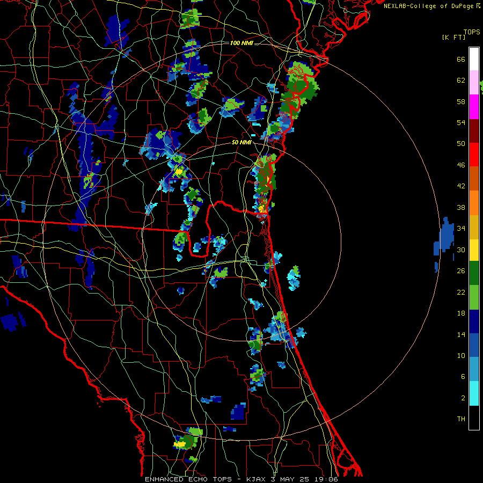Click the light orange legend swatch
This screenshot has width=483, height=483.
pyautogui.click(x=474, y=203)
